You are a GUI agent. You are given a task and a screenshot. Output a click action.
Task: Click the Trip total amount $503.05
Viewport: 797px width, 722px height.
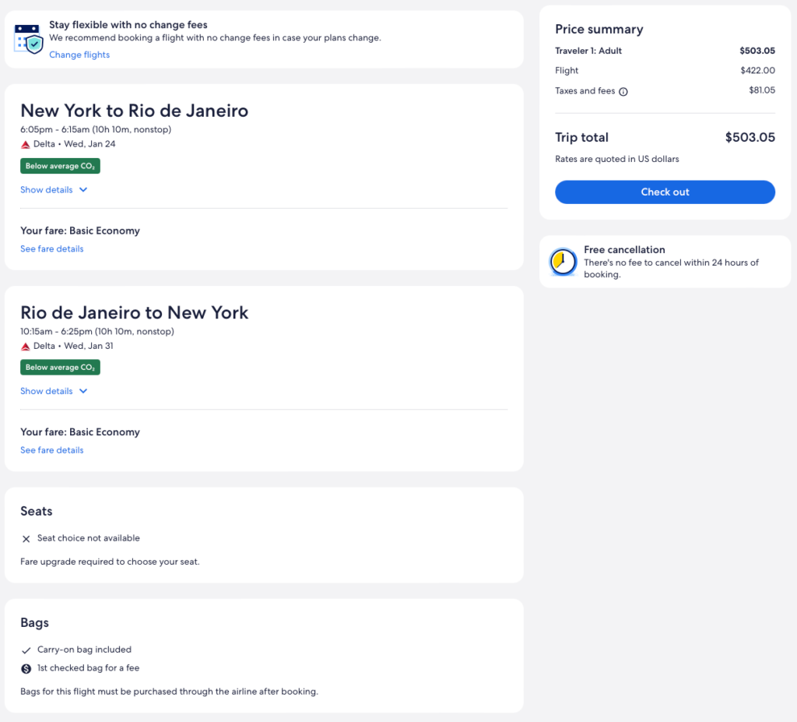(x=750, y=137)
